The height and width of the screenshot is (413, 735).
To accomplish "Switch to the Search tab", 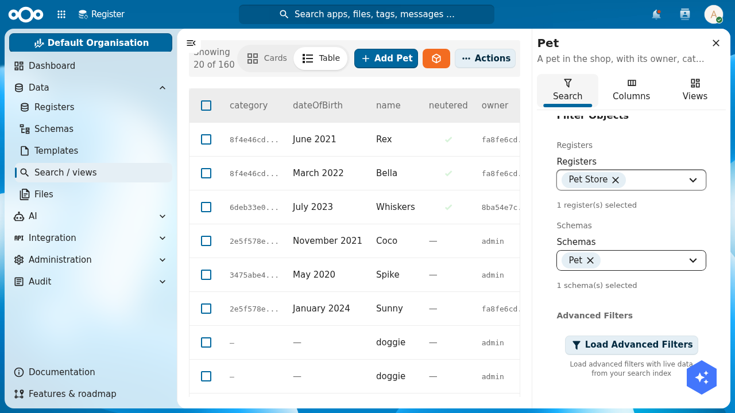I will pos(567,90).
